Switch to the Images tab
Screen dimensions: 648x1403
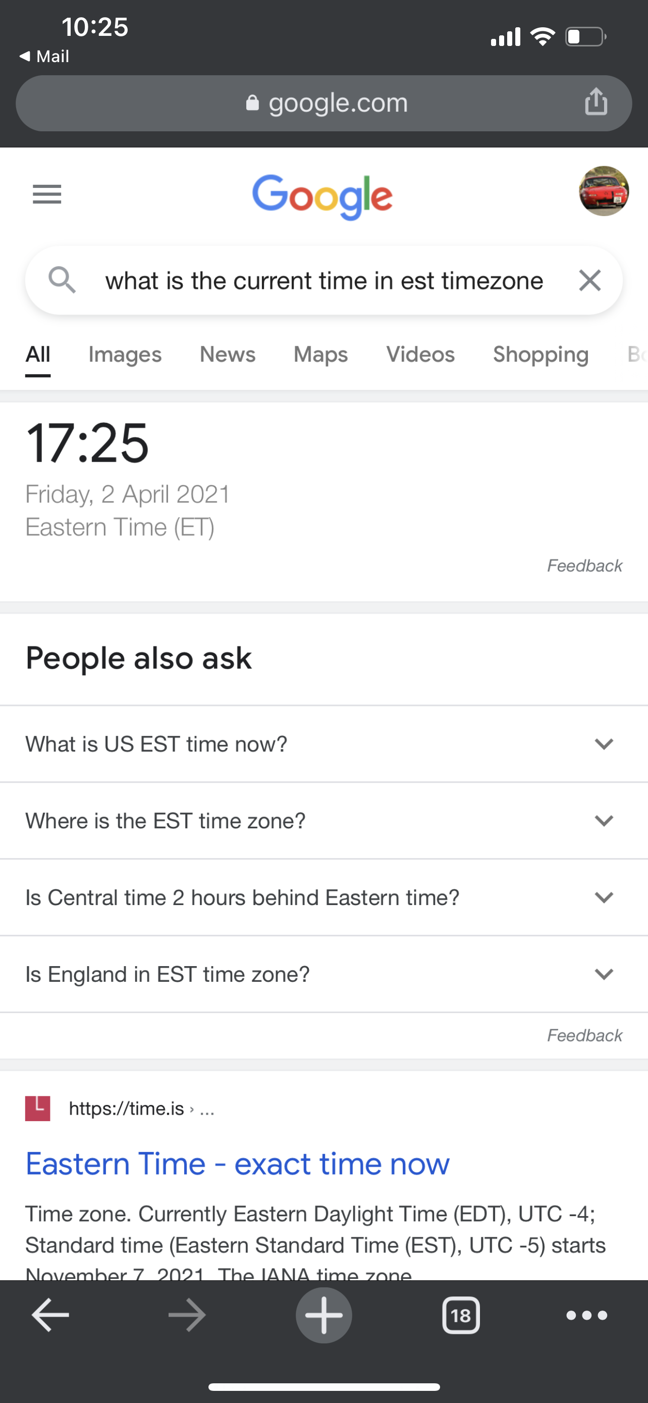tap(125, 355)
